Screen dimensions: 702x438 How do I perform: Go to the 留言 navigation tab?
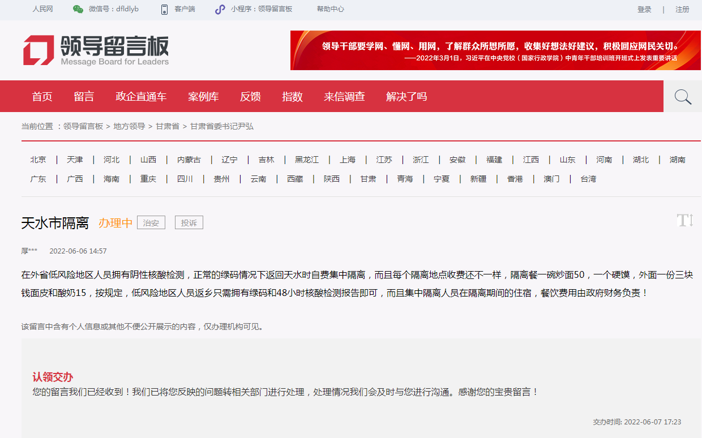pos(84,97)
